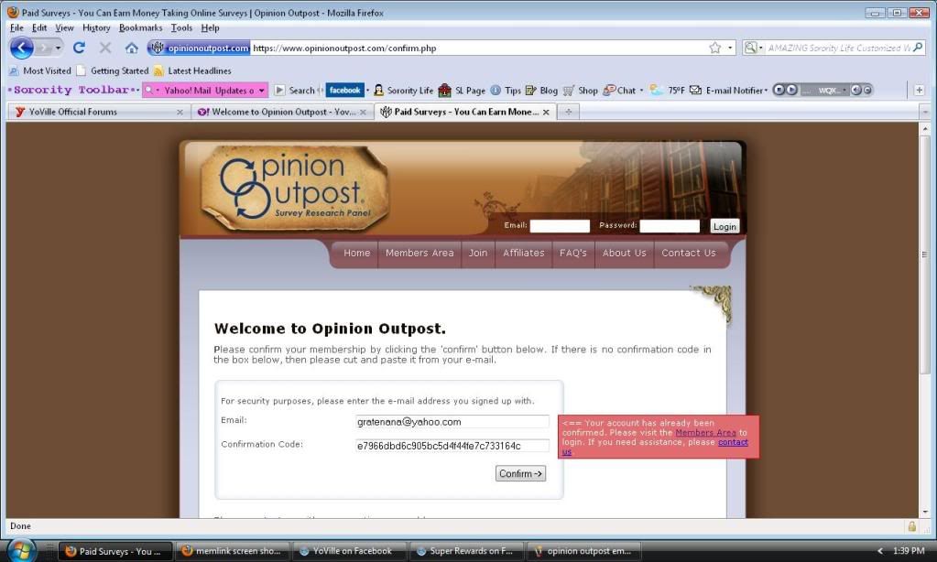This screenshot has height=562, width=937.
Task: Open Tips info icon on toolbar
Action: (x=496, y=91)
